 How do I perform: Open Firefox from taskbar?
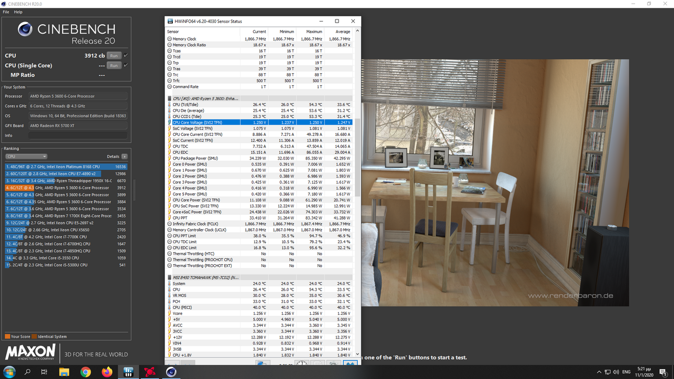click(107, 372)
